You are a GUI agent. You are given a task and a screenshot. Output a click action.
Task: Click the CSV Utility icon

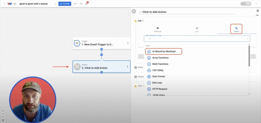pyautogui.click(x=149, y=70)
